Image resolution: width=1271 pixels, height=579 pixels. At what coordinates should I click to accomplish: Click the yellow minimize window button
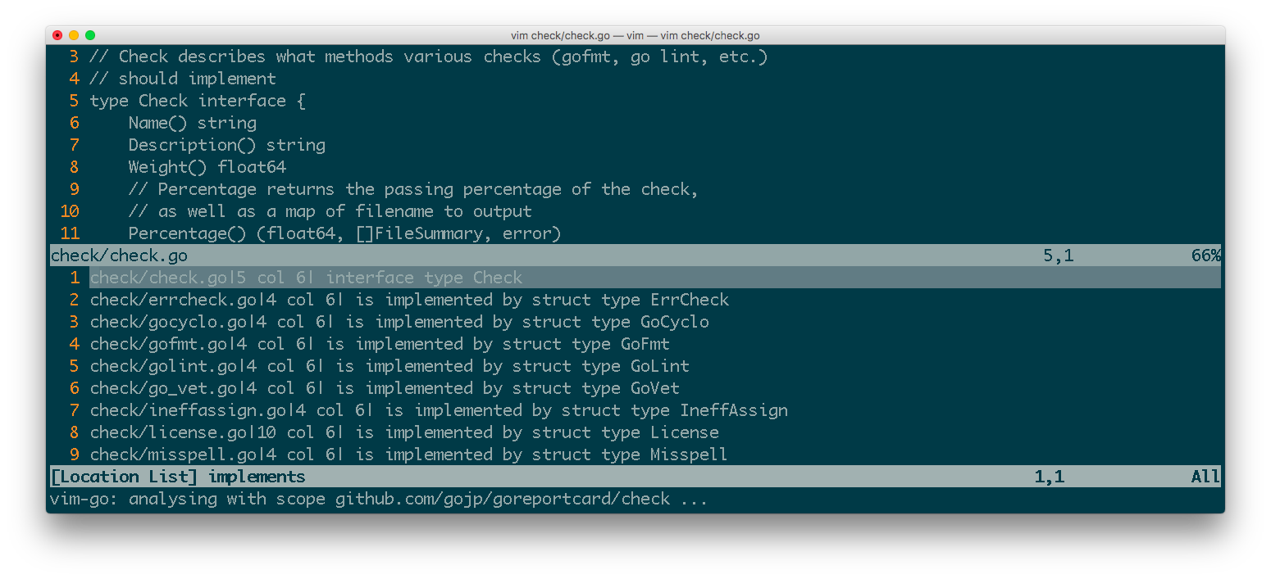tap(74, 35)
